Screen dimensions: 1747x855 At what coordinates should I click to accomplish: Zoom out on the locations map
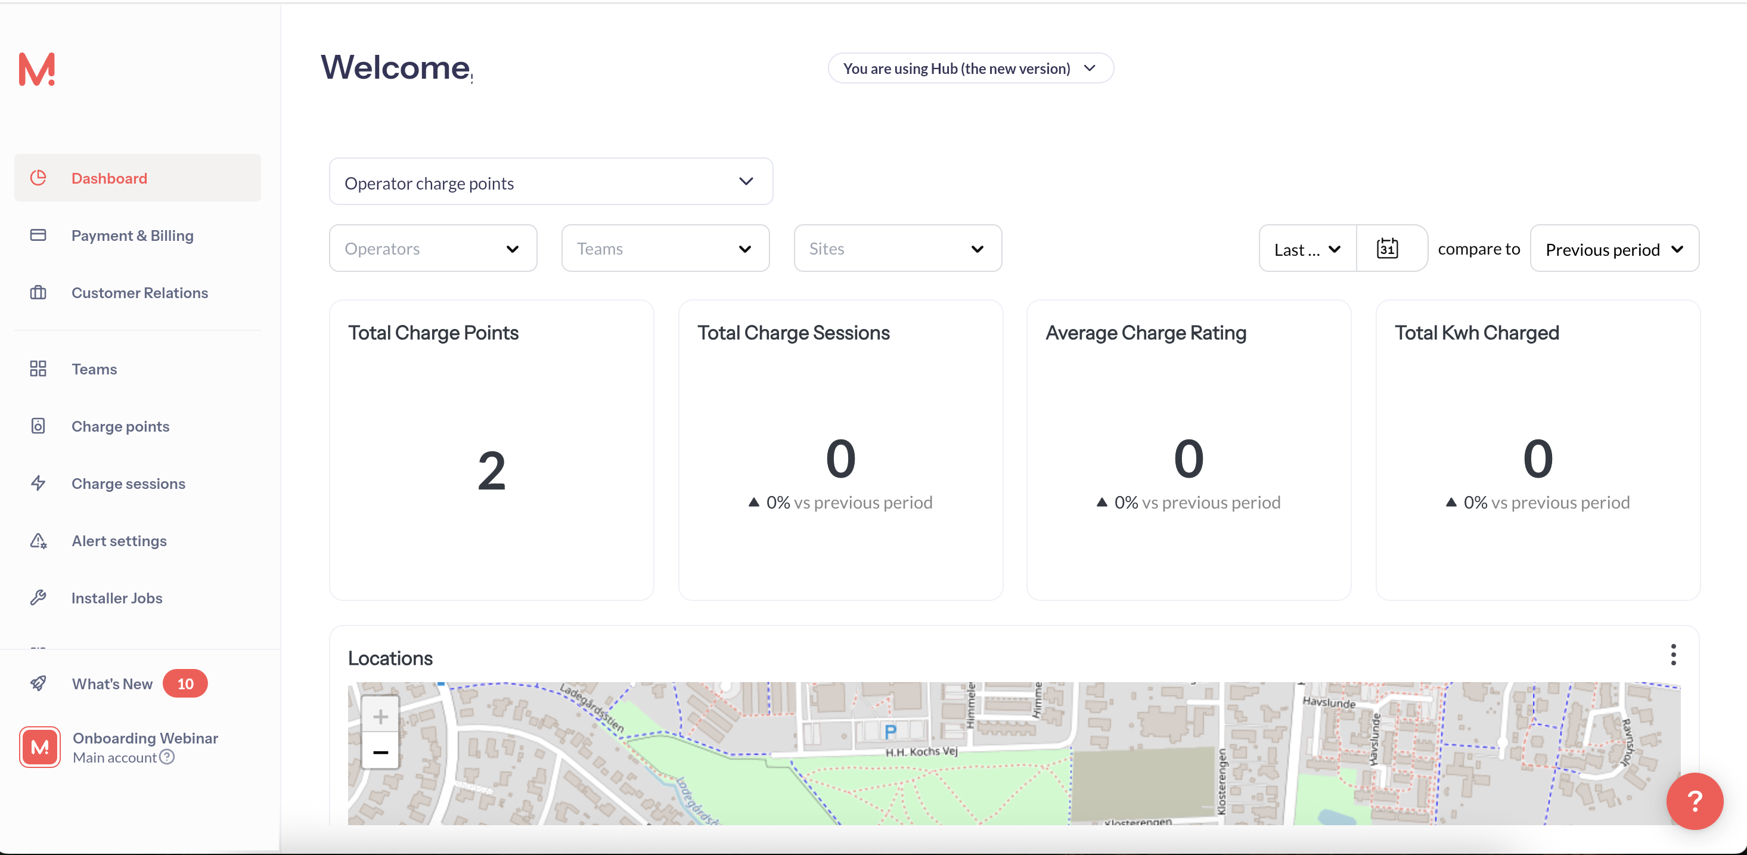[x=380, y=752]
